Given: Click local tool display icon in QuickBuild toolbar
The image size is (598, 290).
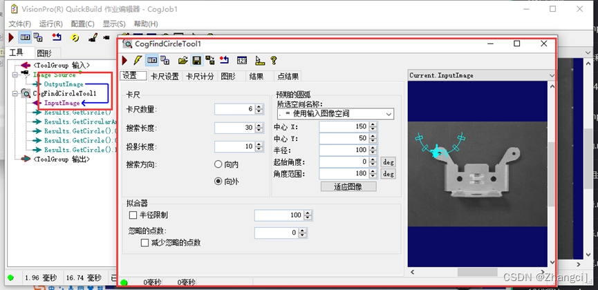Looking at the screenshot, I should [x=38, y=37].
